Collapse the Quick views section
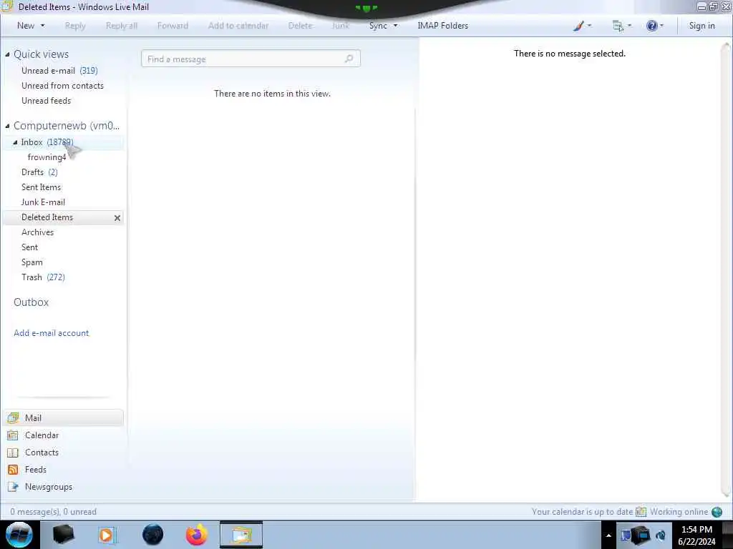The height and width of the screenshot is (549, 733). pyautogui.click(x=7, y=54)
